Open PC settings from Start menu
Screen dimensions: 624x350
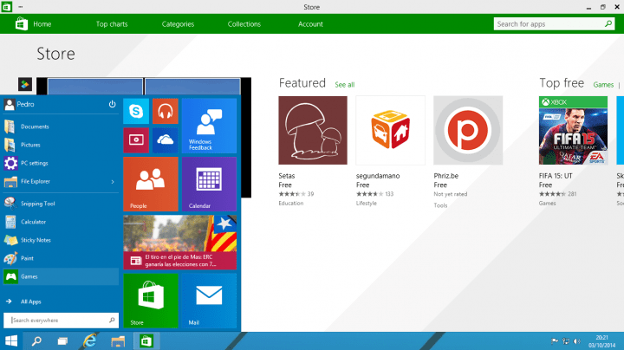click(x=61, y=163)
